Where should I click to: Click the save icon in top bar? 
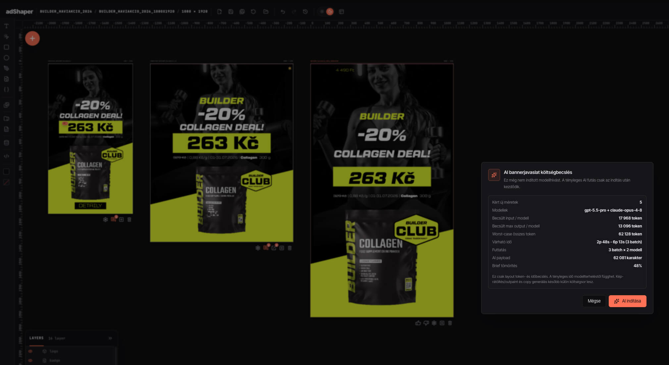click(x=231, y=12)
